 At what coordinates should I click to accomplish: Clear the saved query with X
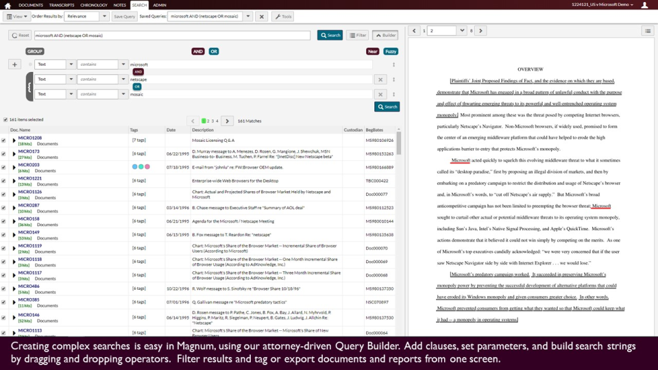click(x=261, y=16)
